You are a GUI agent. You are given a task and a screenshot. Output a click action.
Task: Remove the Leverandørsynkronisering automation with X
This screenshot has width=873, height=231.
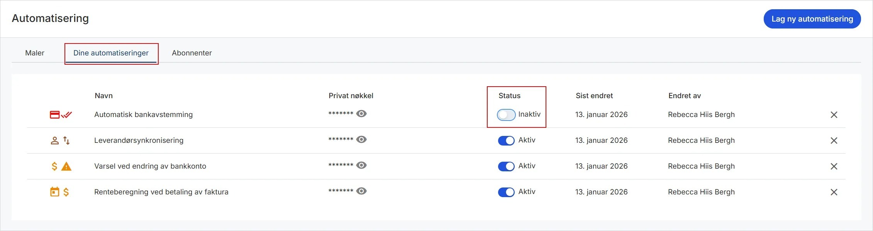[834, 141]
